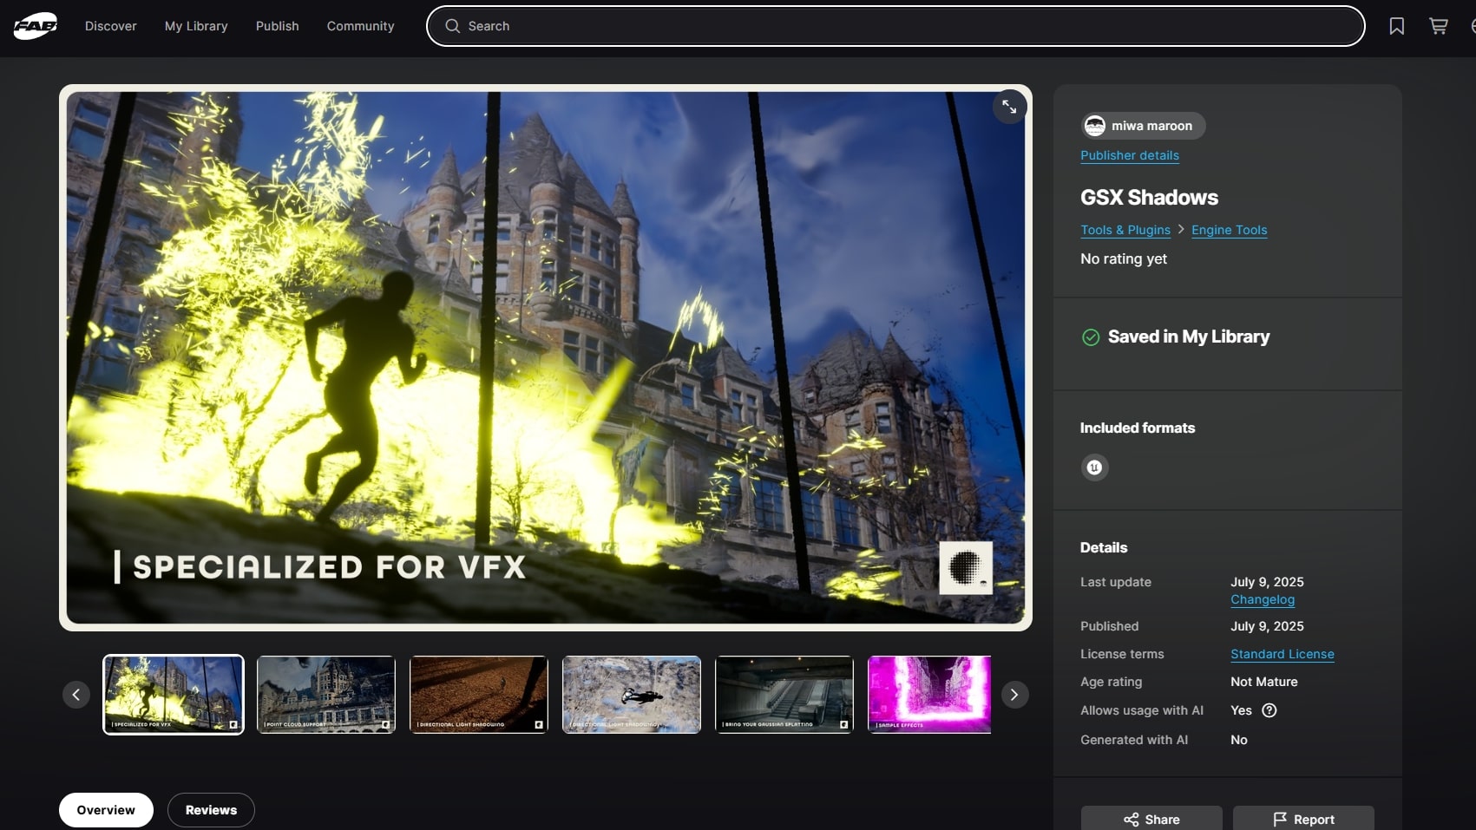1476x830 pixels.
Task: Focus the Search input field
Action: [x=895, y=26]
